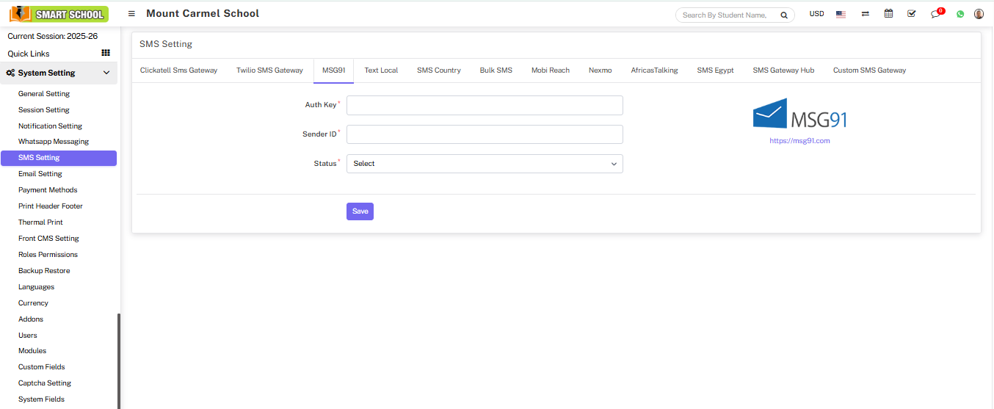Expand the Status select dropdown
Screen dimensions: 994x409
(x=485, y=164)
